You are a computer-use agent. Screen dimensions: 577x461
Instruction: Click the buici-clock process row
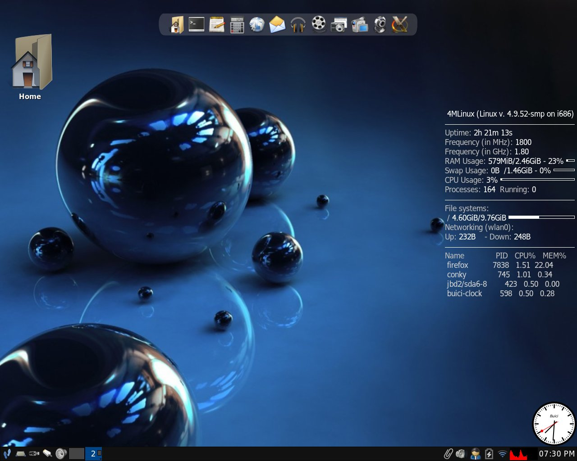tap(501, 294)
